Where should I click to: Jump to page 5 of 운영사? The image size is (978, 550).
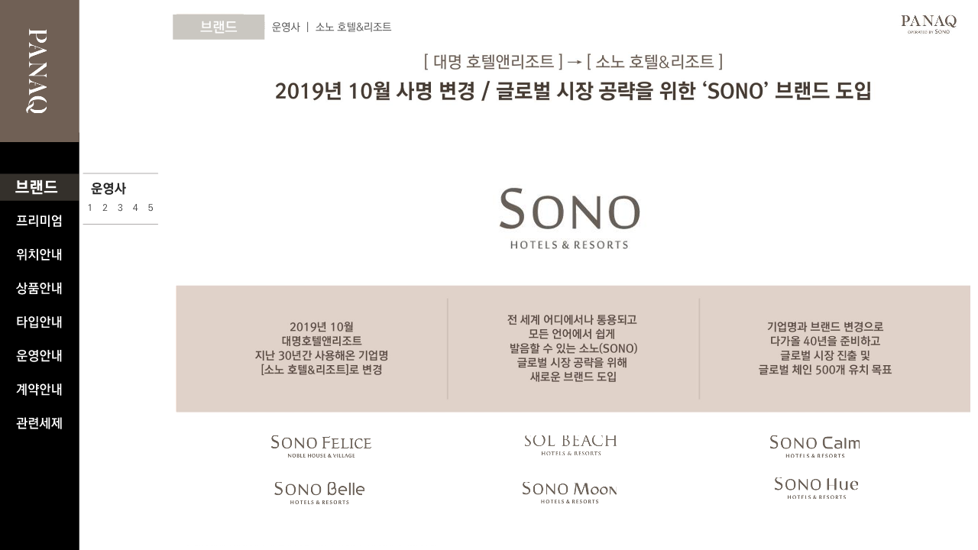tap(151, 208)
